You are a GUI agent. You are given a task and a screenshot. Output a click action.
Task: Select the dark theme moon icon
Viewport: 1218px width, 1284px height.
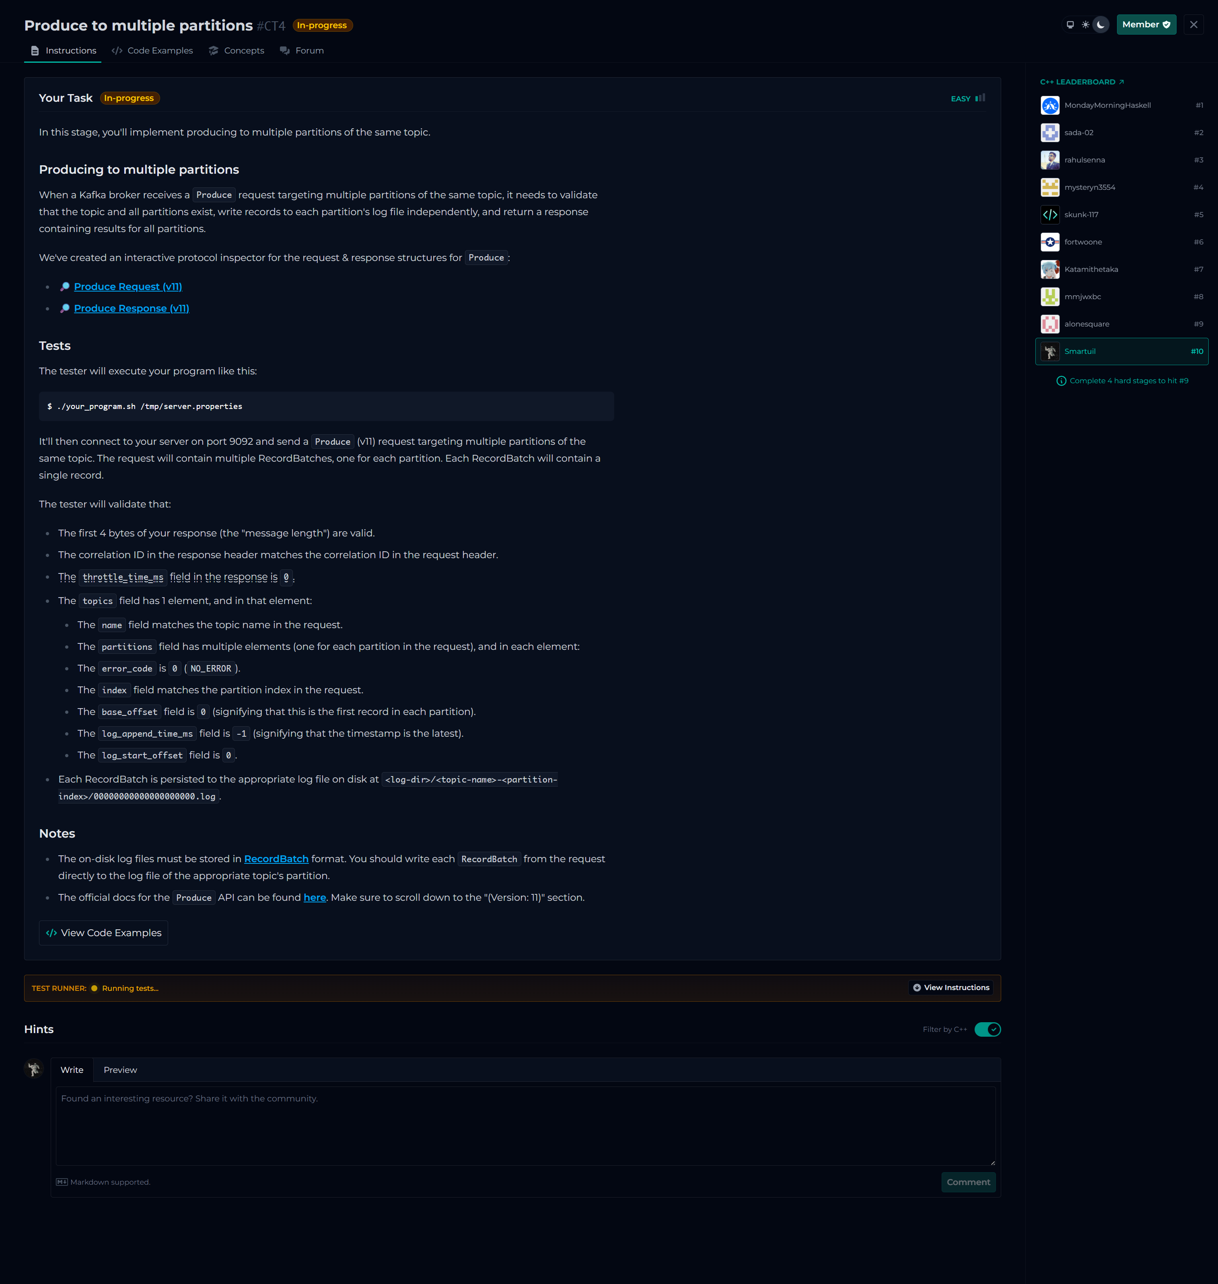click(1101, 25)
